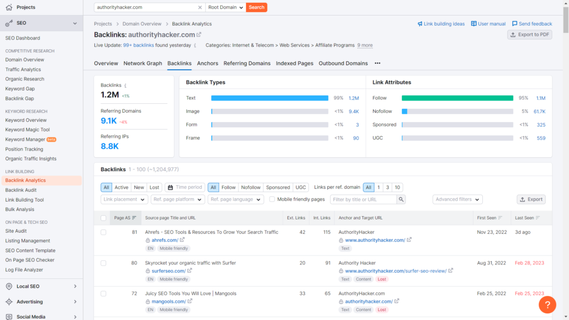This screenshot has width=569, height=320.
Task: Click the calendar icon in Time period filter
Action: [x=170, y=188]
